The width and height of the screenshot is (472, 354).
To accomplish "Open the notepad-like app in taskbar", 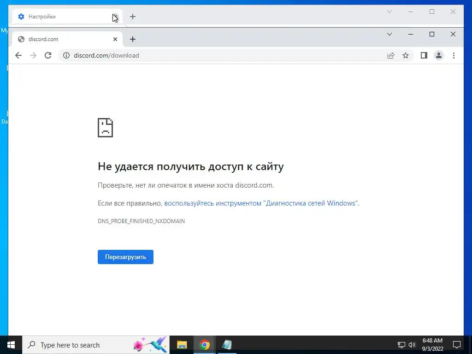I will 227,345.
